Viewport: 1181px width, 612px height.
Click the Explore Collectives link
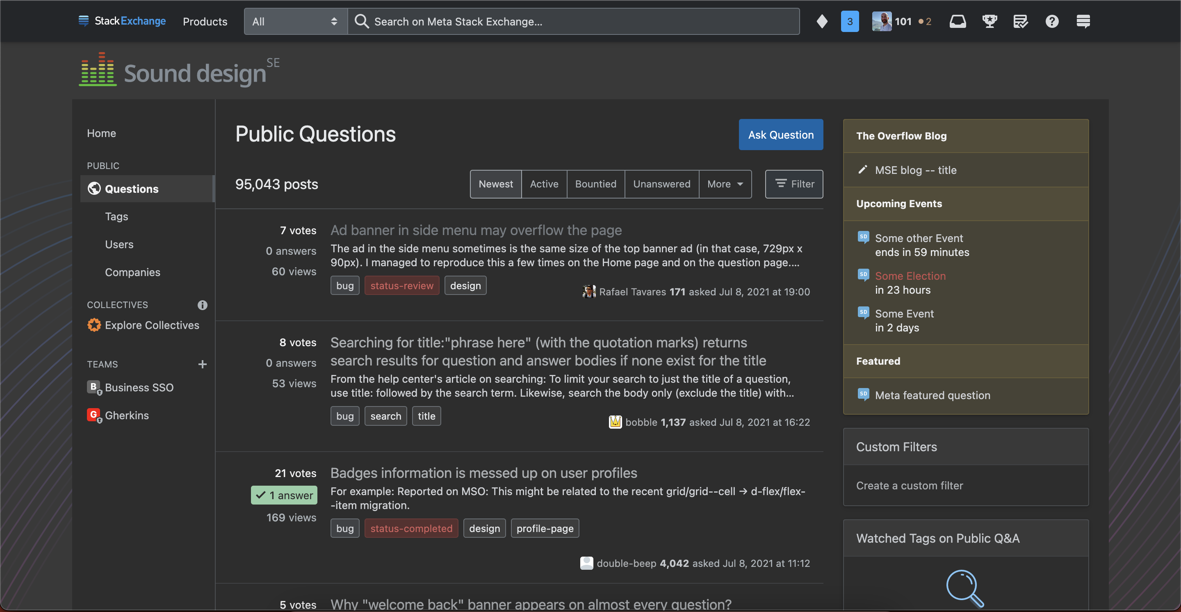[152, 325]
